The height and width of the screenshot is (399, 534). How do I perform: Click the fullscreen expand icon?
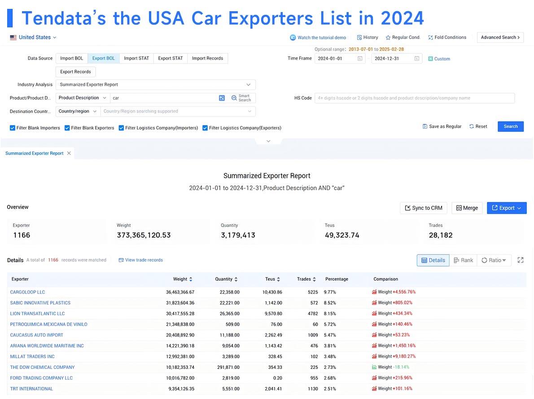521,260
